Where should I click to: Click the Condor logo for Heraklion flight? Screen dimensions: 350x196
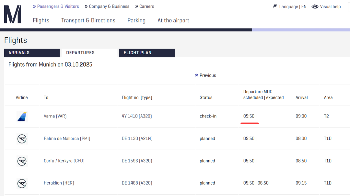(x=22, y=183)
